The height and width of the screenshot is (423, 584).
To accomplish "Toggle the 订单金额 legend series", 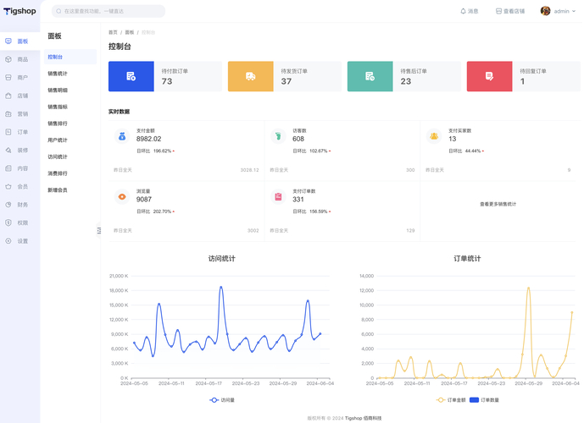I will pos(451,400).
